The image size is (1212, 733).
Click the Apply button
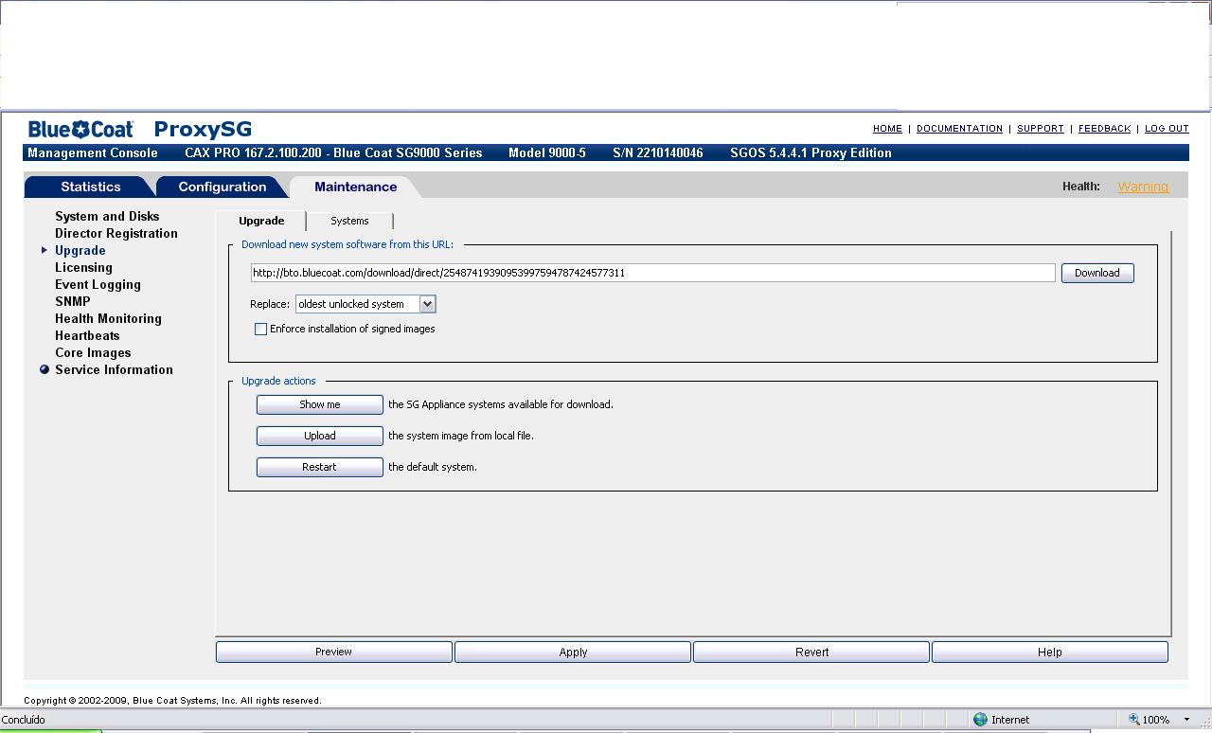point(573,652)
